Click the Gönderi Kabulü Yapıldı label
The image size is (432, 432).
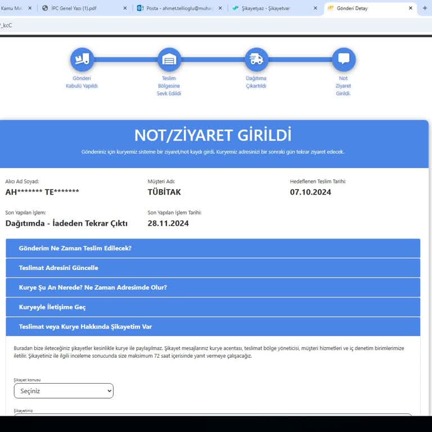coord(82,82)
